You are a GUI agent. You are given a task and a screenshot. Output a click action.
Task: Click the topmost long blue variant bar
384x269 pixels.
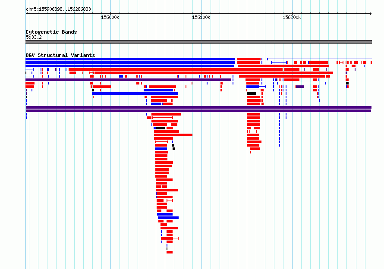coord(130,59)
